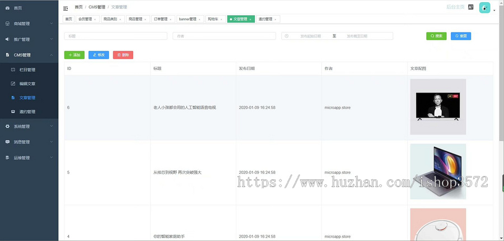Click the 编辑文章 edit icon
Viewport: 504px width, 241px height.
coord(13,84)
